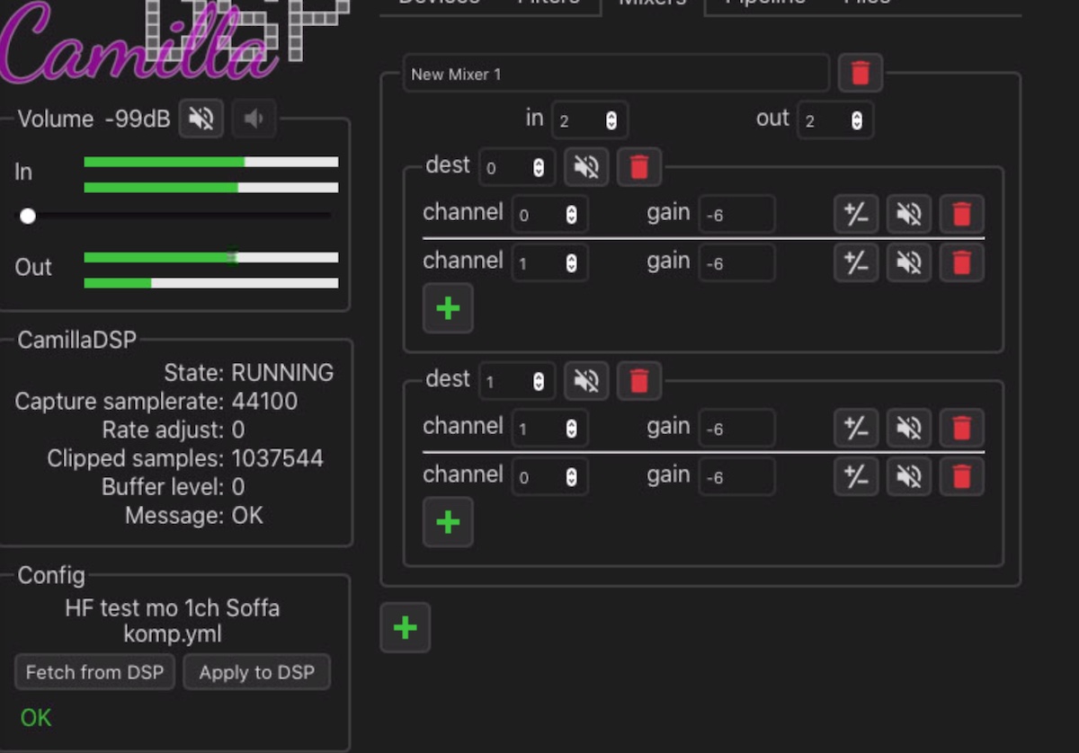This screenshot has width=1079, height=753.
Task: Click capture samplerate value 44100
Action: click(x=264, y=402)
